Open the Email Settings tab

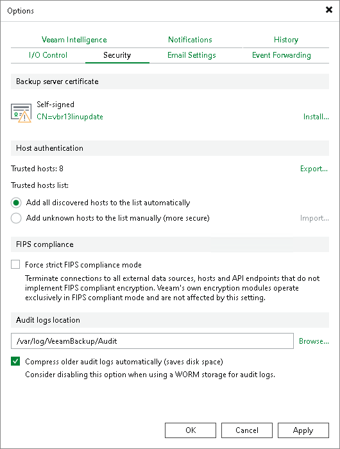point(192,55)
